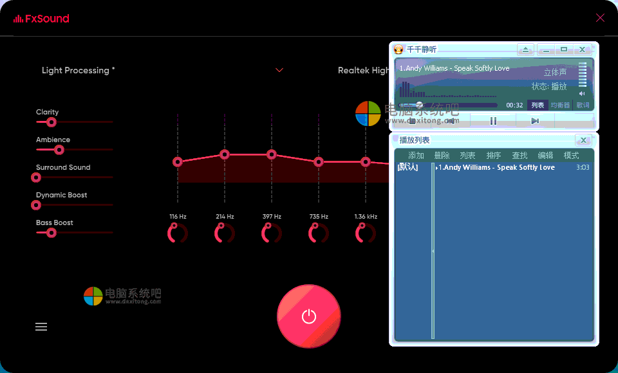Toggle the FxSound power button
The image size is (618, 373).
(309, 316)
